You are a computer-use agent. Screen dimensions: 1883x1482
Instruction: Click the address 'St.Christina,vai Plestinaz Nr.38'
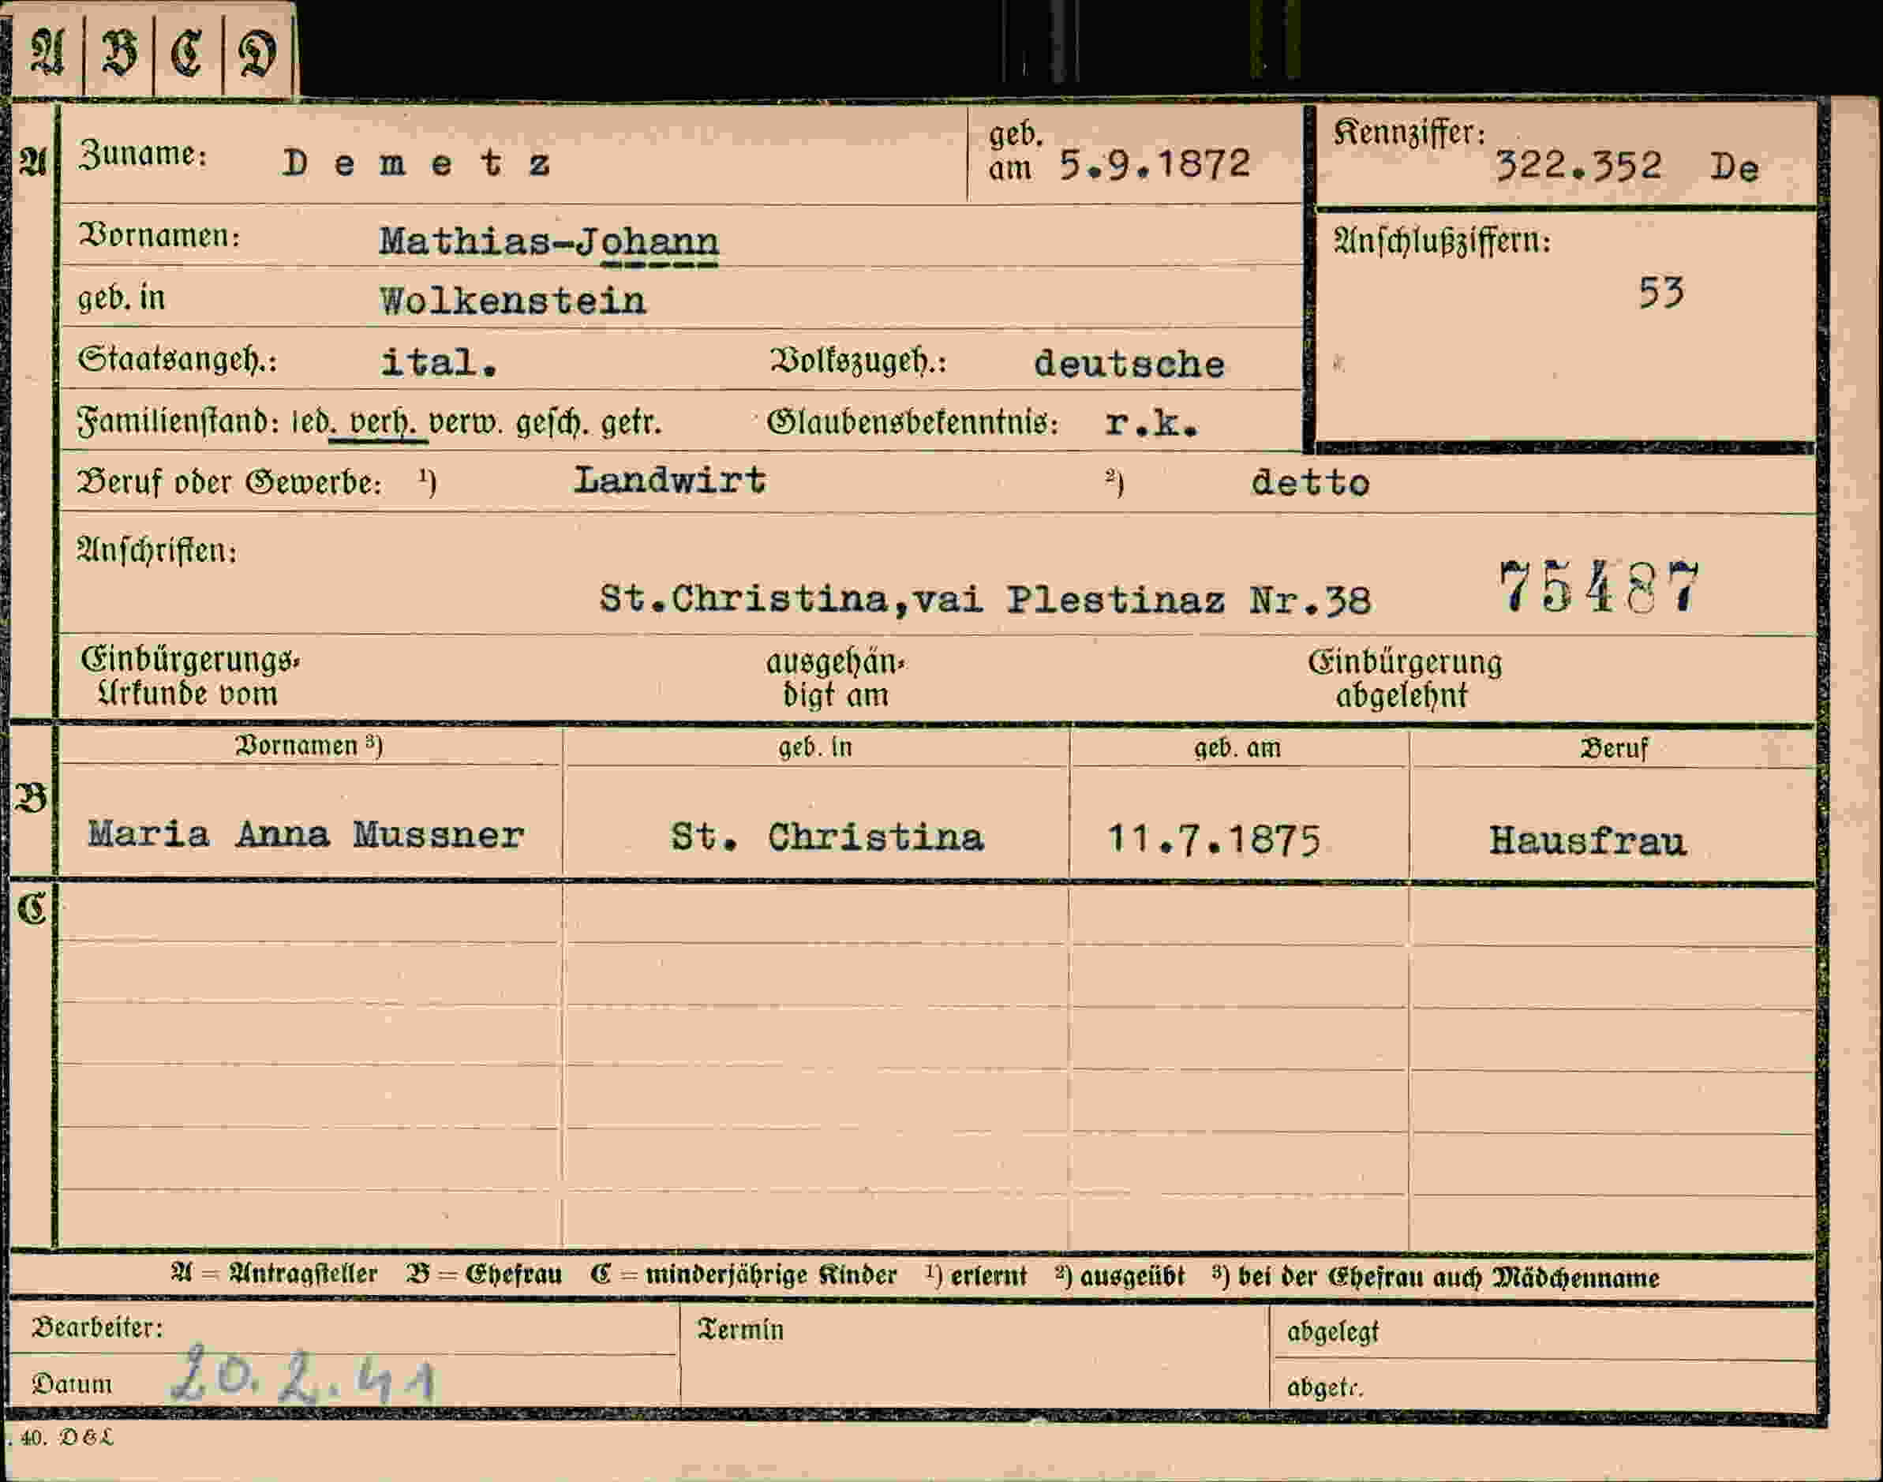[x=985, y=599]
